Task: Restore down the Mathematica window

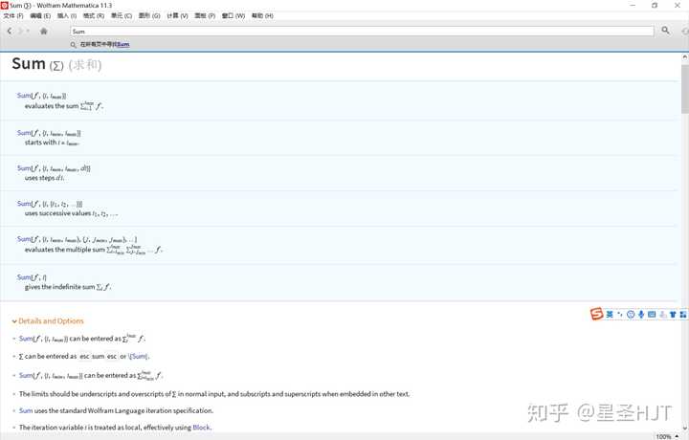Action: [x=655, y=6]
